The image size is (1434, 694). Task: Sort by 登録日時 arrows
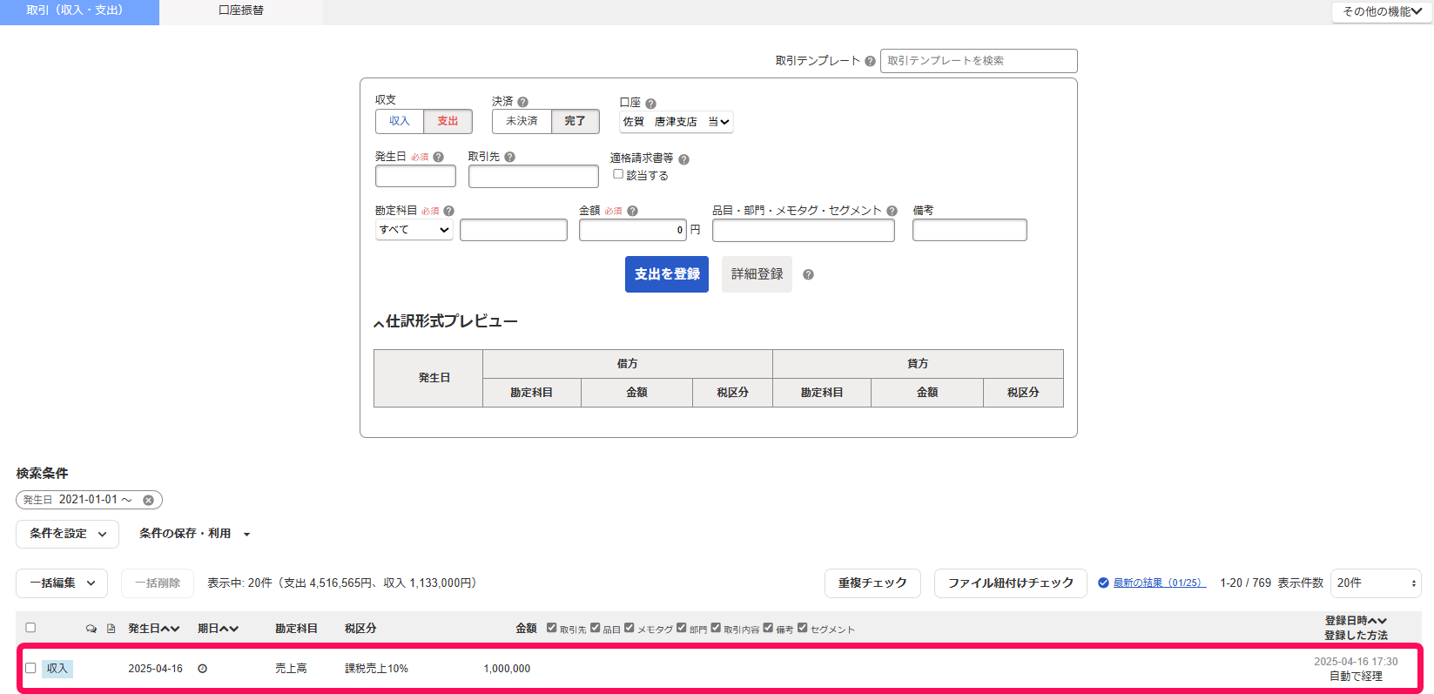click(1377, 621)
